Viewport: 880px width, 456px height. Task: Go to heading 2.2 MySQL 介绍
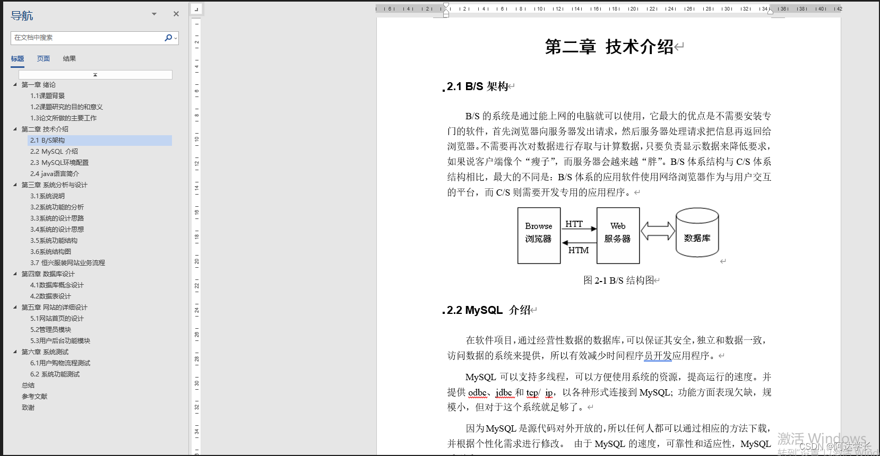54,152
